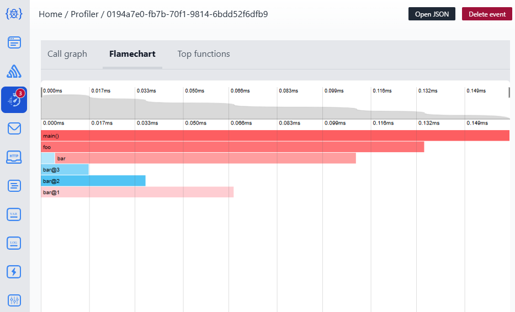Click the bar@2 blue flame bar
This screenshot has width=515, height=312.
tap(93, 181)
